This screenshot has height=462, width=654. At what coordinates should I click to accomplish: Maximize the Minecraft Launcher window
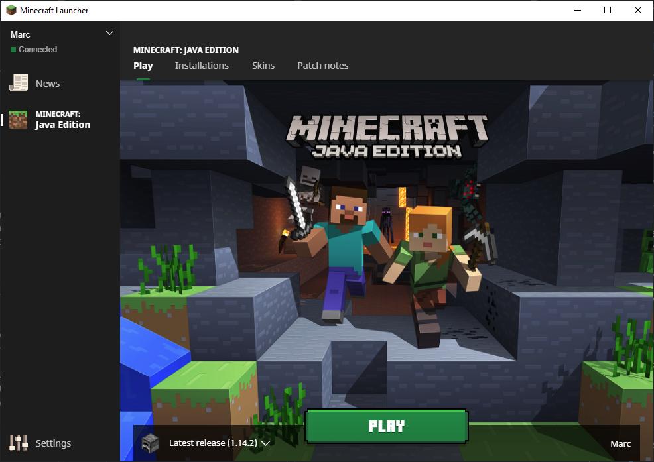[x=608, y=10]
